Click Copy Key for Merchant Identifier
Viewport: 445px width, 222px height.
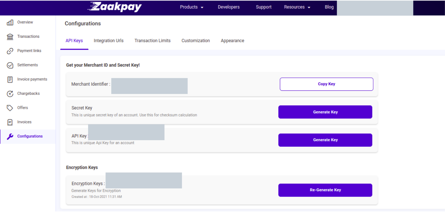tap(326, 84)
